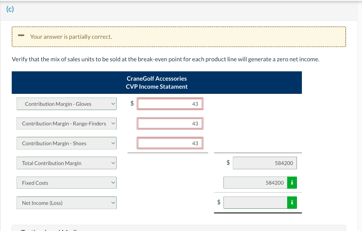
Task: Click the Shoes contribution margin amount field
Action: pos(170,143)
